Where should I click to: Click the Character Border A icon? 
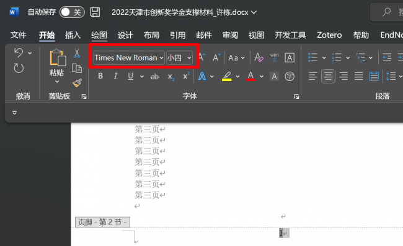point(290,57)
